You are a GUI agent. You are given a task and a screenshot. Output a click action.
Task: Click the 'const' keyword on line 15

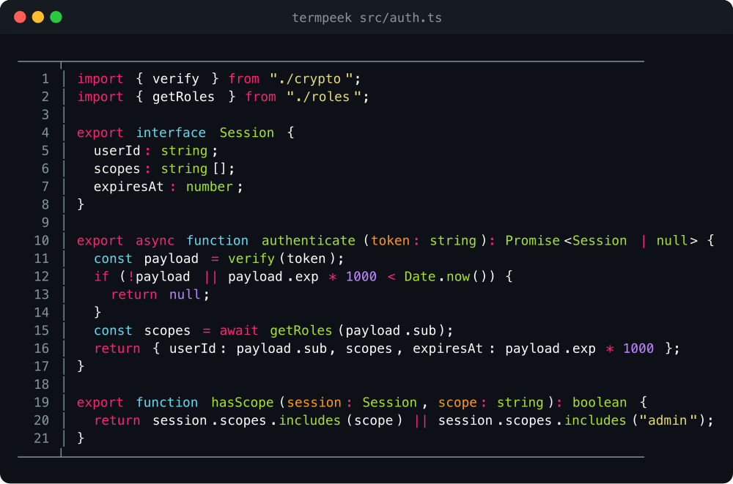click(113, 330)
